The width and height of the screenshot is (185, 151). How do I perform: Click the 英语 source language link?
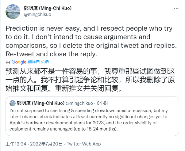click(45, 62)
